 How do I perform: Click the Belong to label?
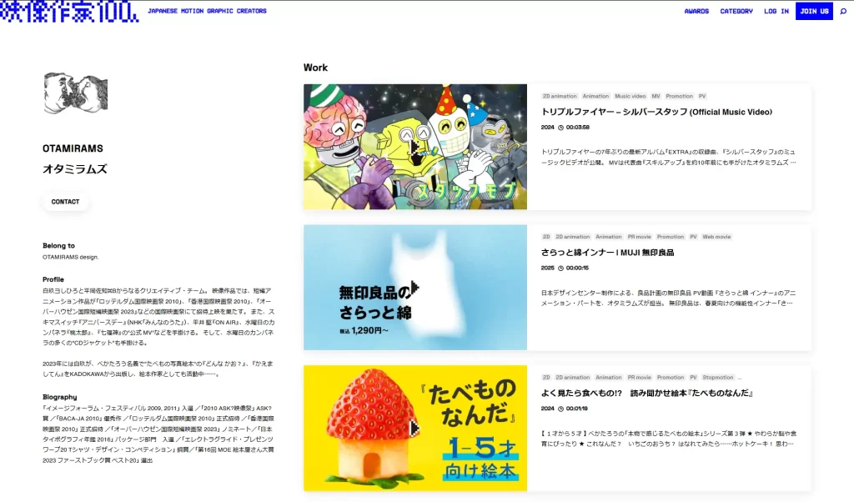tap(59, 245)
